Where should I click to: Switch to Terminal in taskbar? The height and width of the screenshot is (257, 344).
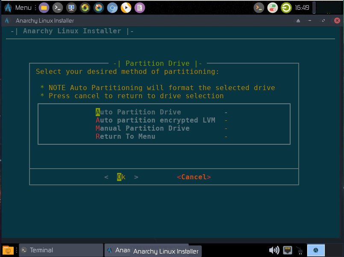61,250
